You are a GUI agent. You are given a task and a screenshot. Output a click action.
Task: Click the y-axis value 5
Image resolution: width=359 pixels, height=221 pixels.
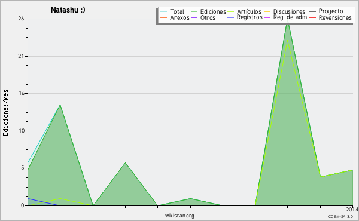tap(23, 168)
